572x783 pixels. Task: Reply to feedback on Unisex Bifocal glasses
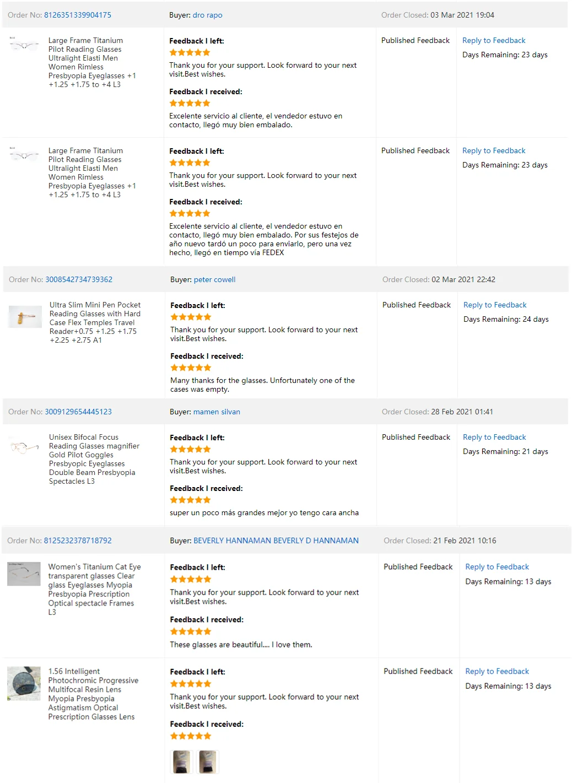point(494,437)
